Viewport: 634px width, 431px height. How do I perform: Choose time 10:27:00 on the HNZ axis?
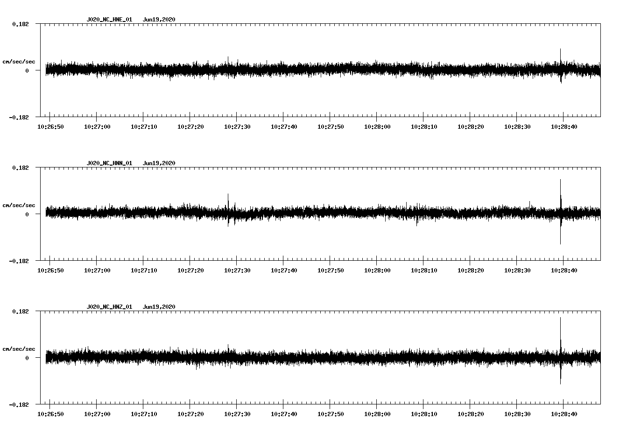click(x=97, y=414)
